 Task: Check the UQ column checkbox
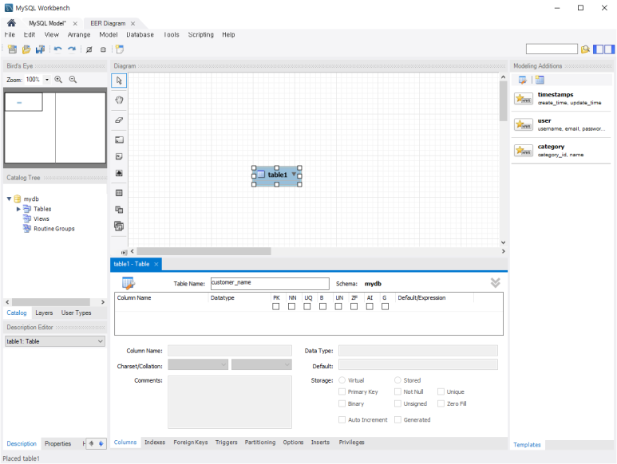[x=307, y=306]
